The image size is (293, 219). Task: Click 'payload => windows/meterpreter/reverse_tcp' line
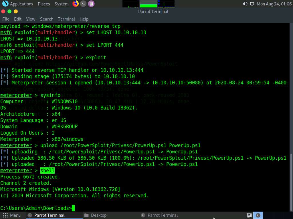click(60, 26)
